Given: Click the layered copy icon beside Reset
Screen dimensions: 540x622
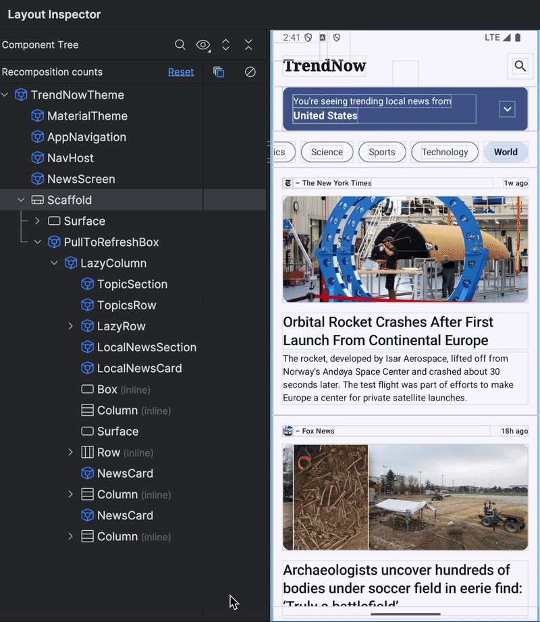Looking at the screenshot, I should [219, 72].
